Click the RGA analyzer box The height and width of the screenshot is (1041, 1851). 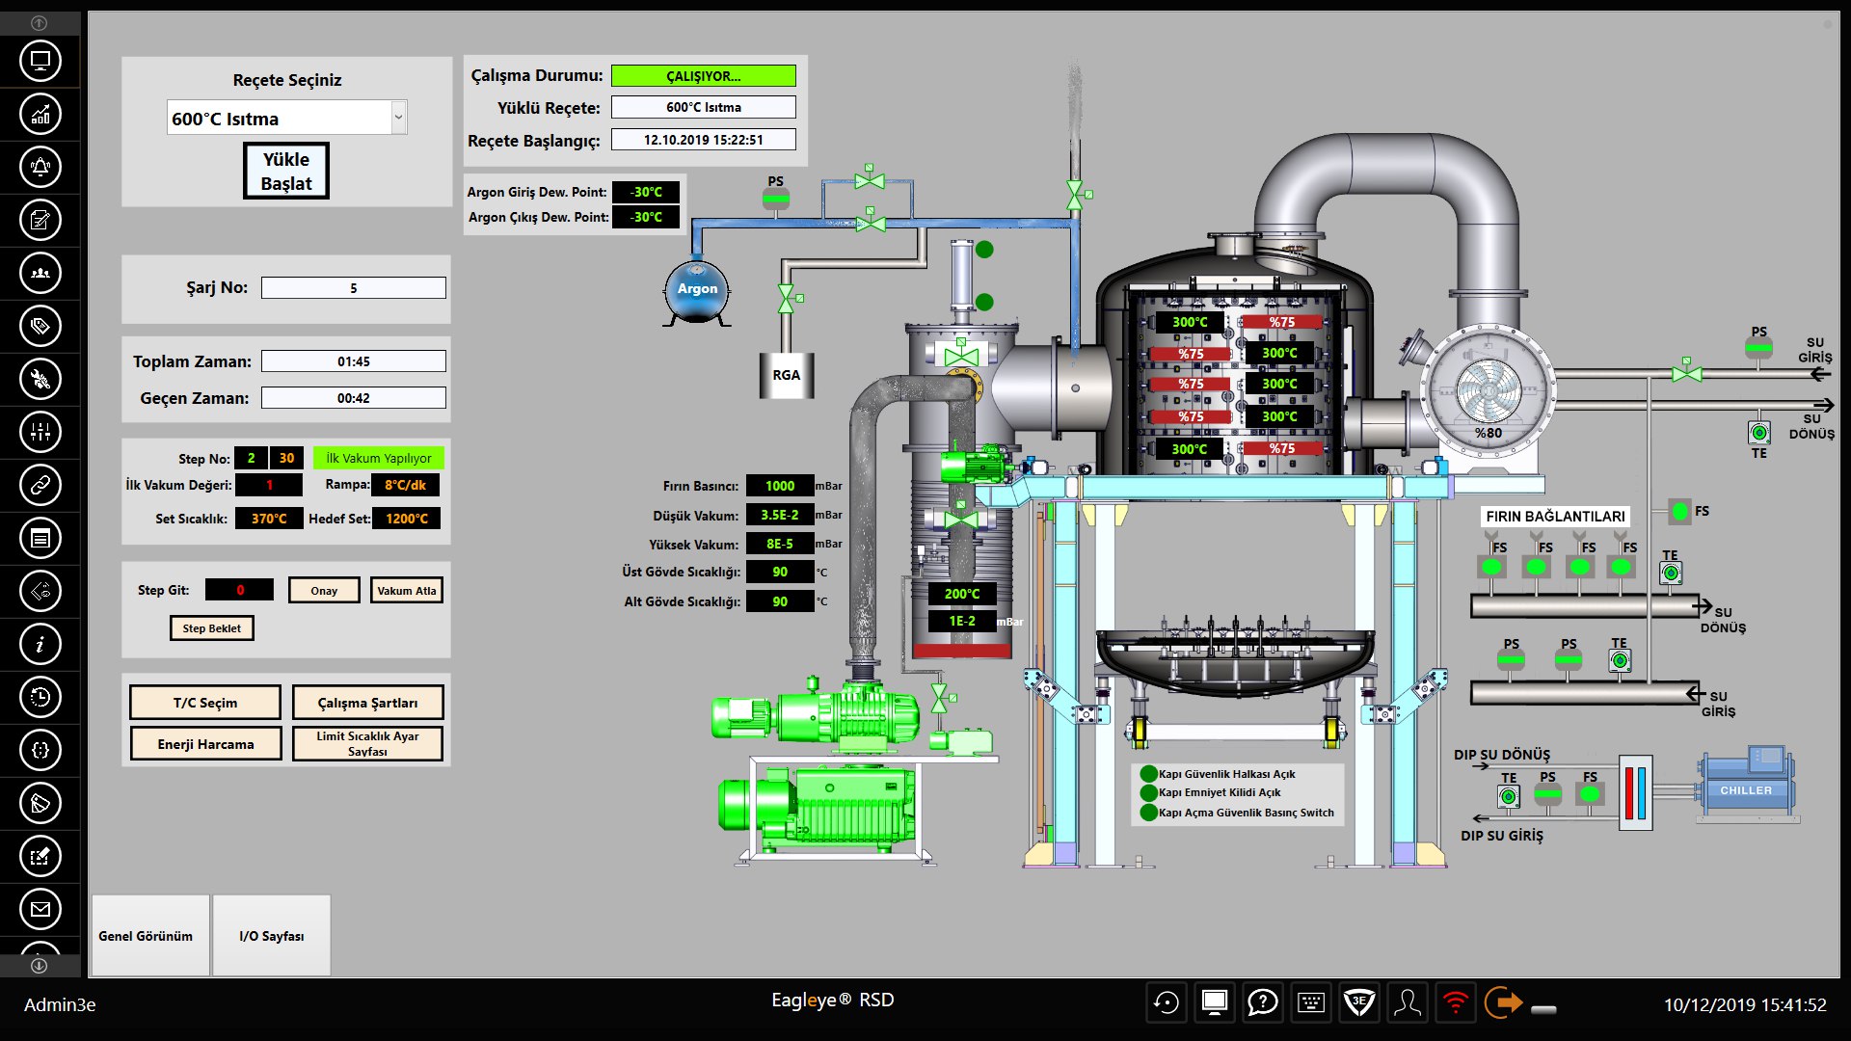point(787,375)
